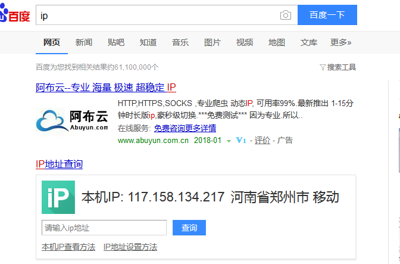Expand the 更多» tab menu

[341, 42]
